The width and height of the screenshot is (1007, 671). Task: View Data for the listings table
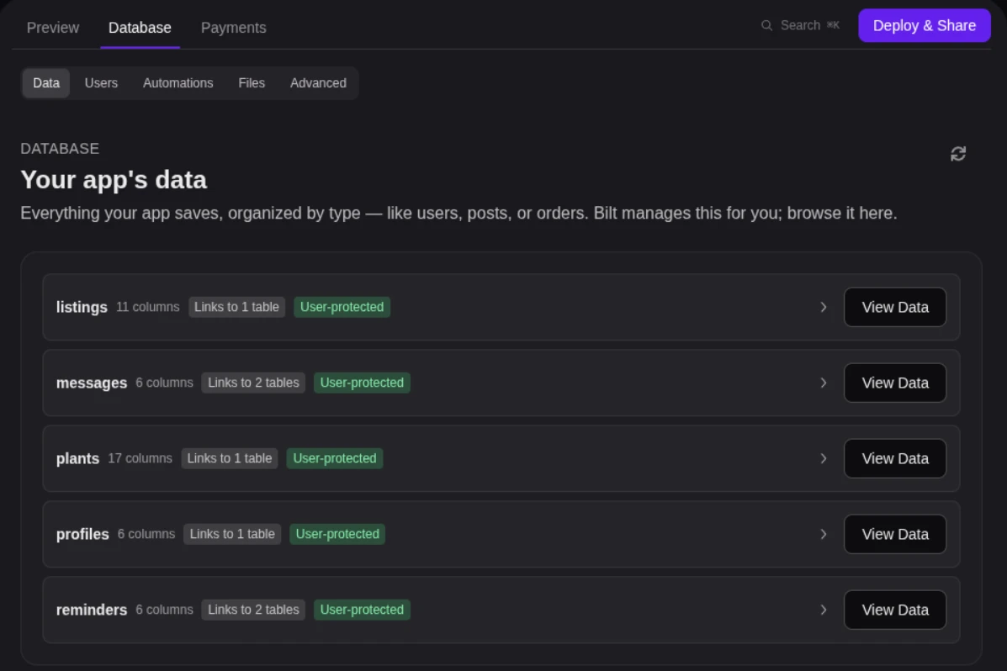894,308
